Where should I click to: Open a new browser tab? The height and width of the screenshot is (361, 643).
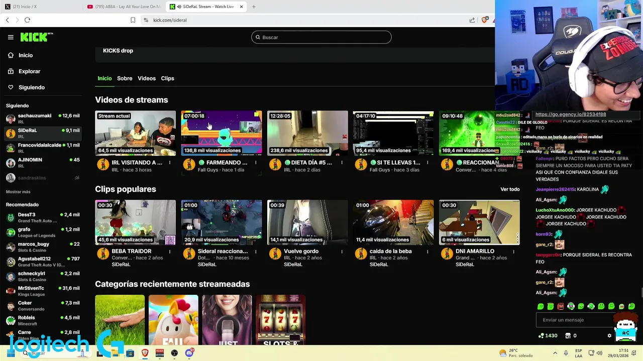tap(254, 7)
